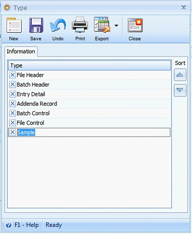192x234 pixels.
Task: Delete the File Header row using X
Action: 13,75
